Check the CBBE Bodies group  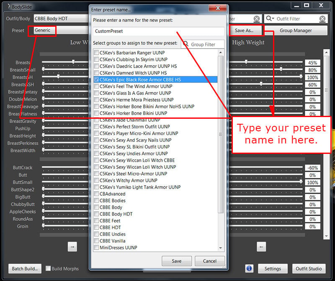pyautogui.click(x=96, y=200)
